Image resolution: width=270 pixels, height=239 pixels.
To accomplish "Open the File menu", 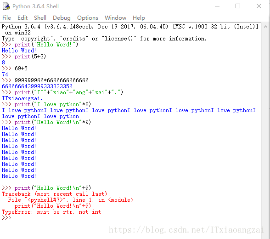I will click(x=7, y=18).
